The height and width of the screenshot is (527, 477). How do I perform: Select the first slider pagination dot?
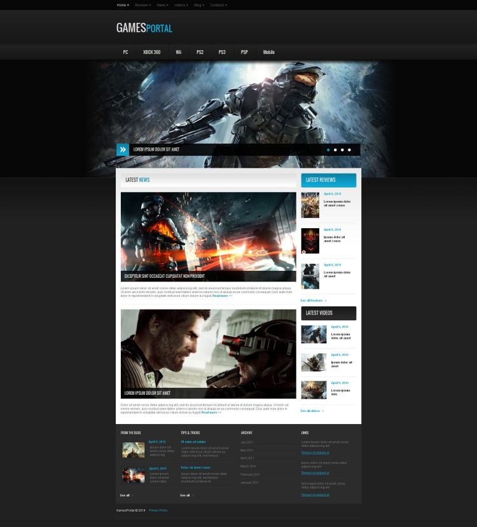(328, 150)
